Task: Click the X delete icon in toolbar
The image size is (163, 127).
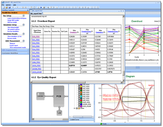Action: coord(54,7)
